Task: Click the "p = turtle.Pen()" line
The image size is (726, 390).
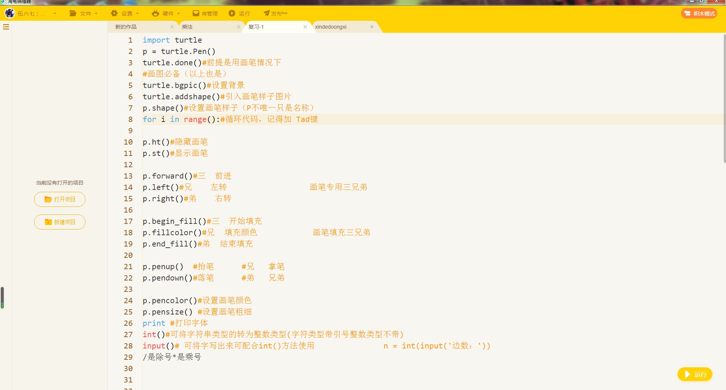Action: (x=179, y=51)
